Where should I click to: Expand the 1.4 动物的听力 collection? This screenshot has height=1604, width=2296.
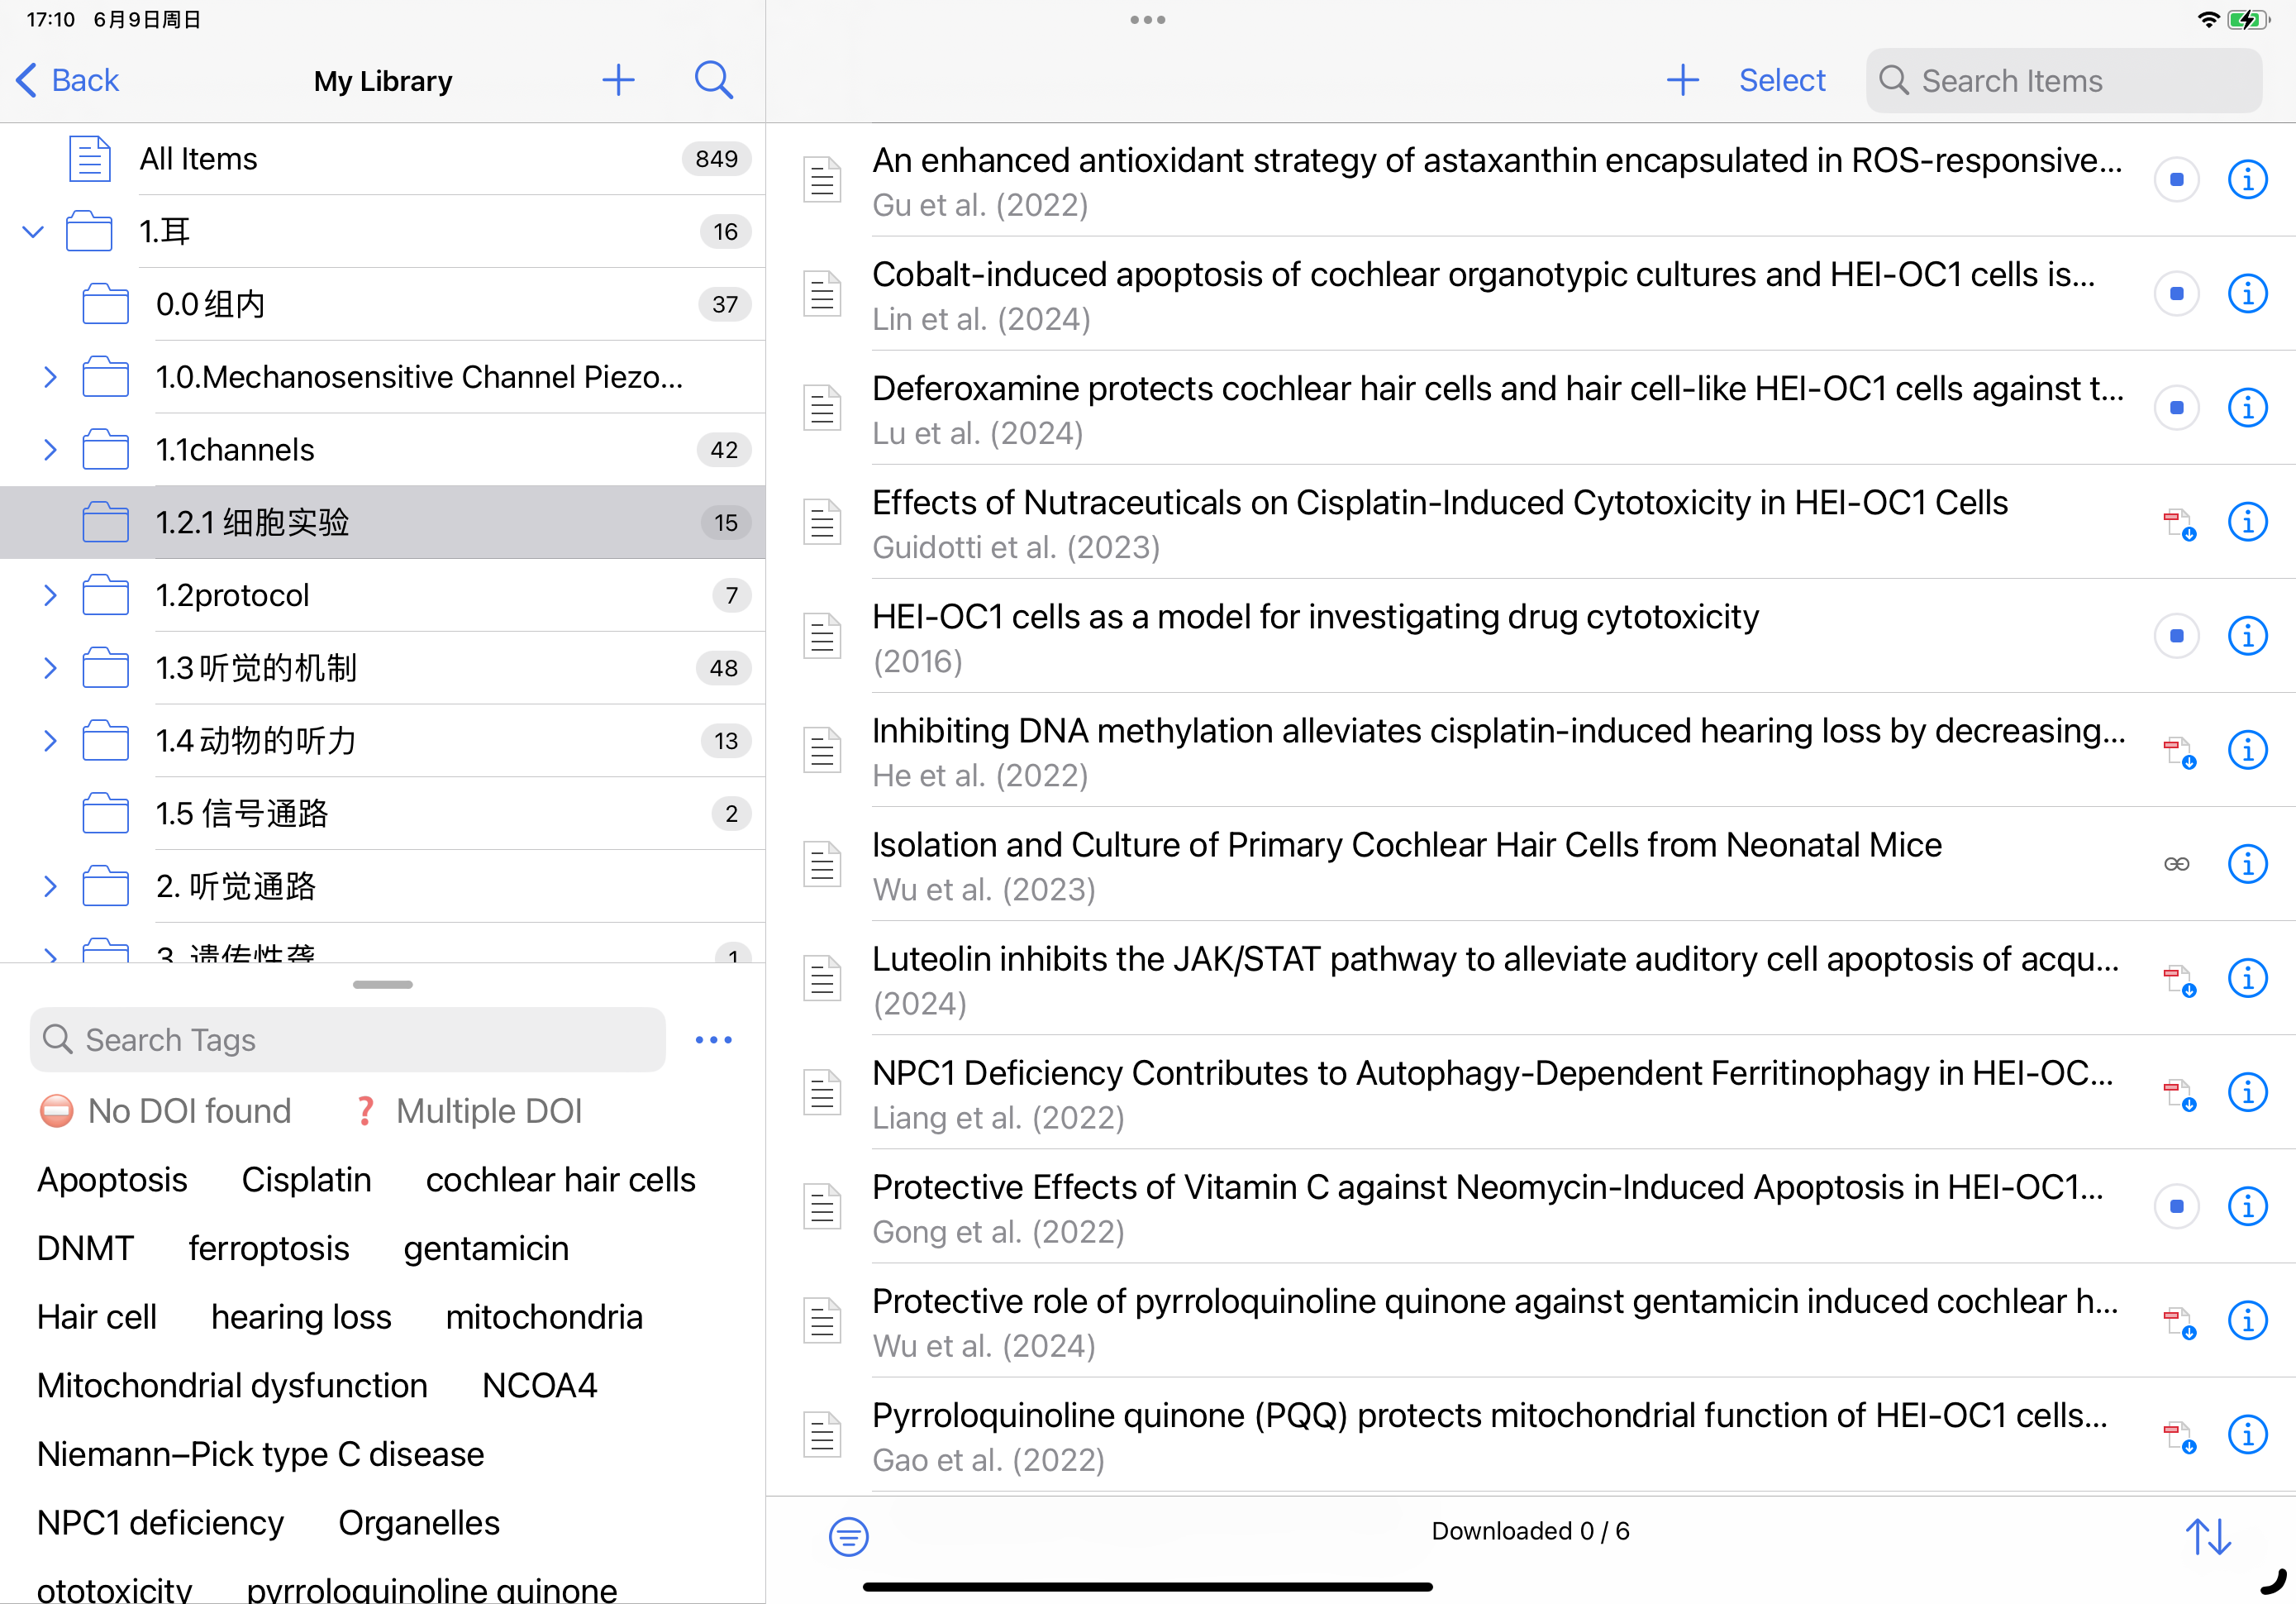click(50, 742)
